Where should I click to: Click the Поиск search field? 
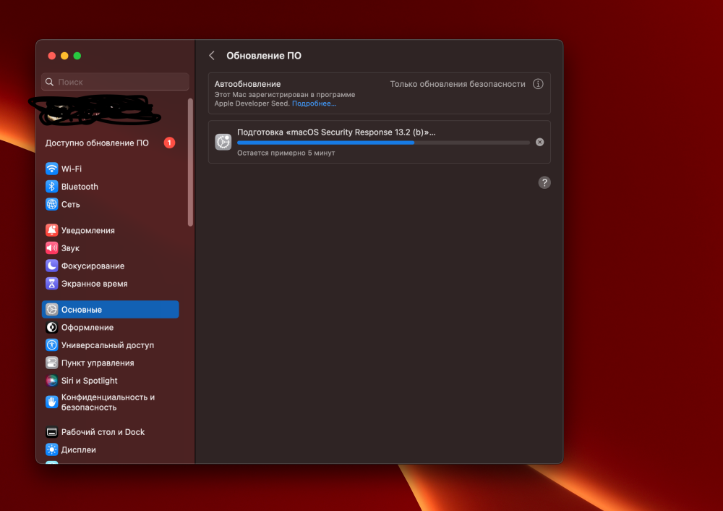pos(115,82)
